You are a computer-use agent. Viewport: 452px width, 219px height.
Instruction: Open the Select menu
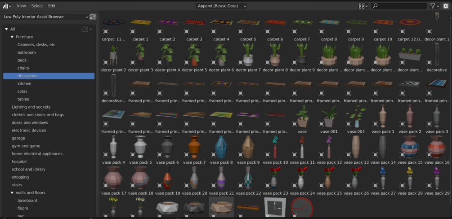tap(37, 6)
